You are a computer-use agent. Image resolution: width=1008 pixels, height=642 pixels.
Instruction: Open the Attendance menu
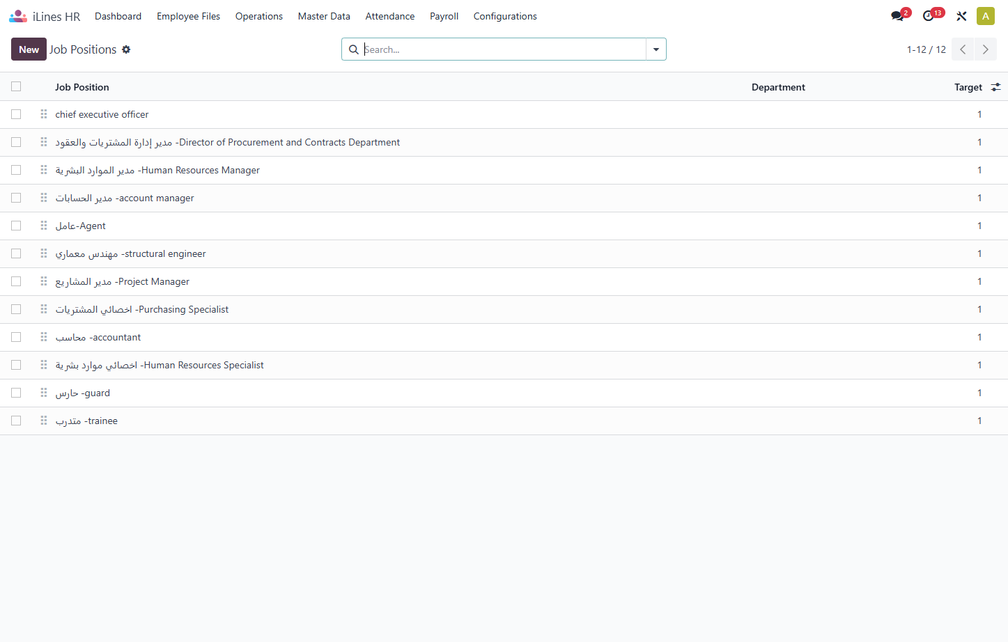pos(390,16)
